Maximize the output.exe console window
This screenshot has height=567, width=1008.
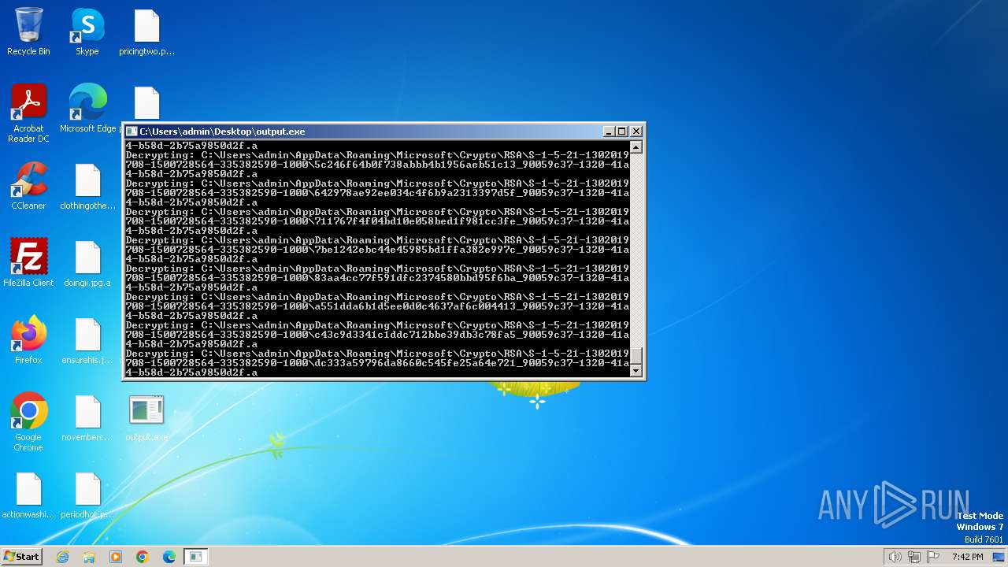pyautogui.click(x=622, y=132)
